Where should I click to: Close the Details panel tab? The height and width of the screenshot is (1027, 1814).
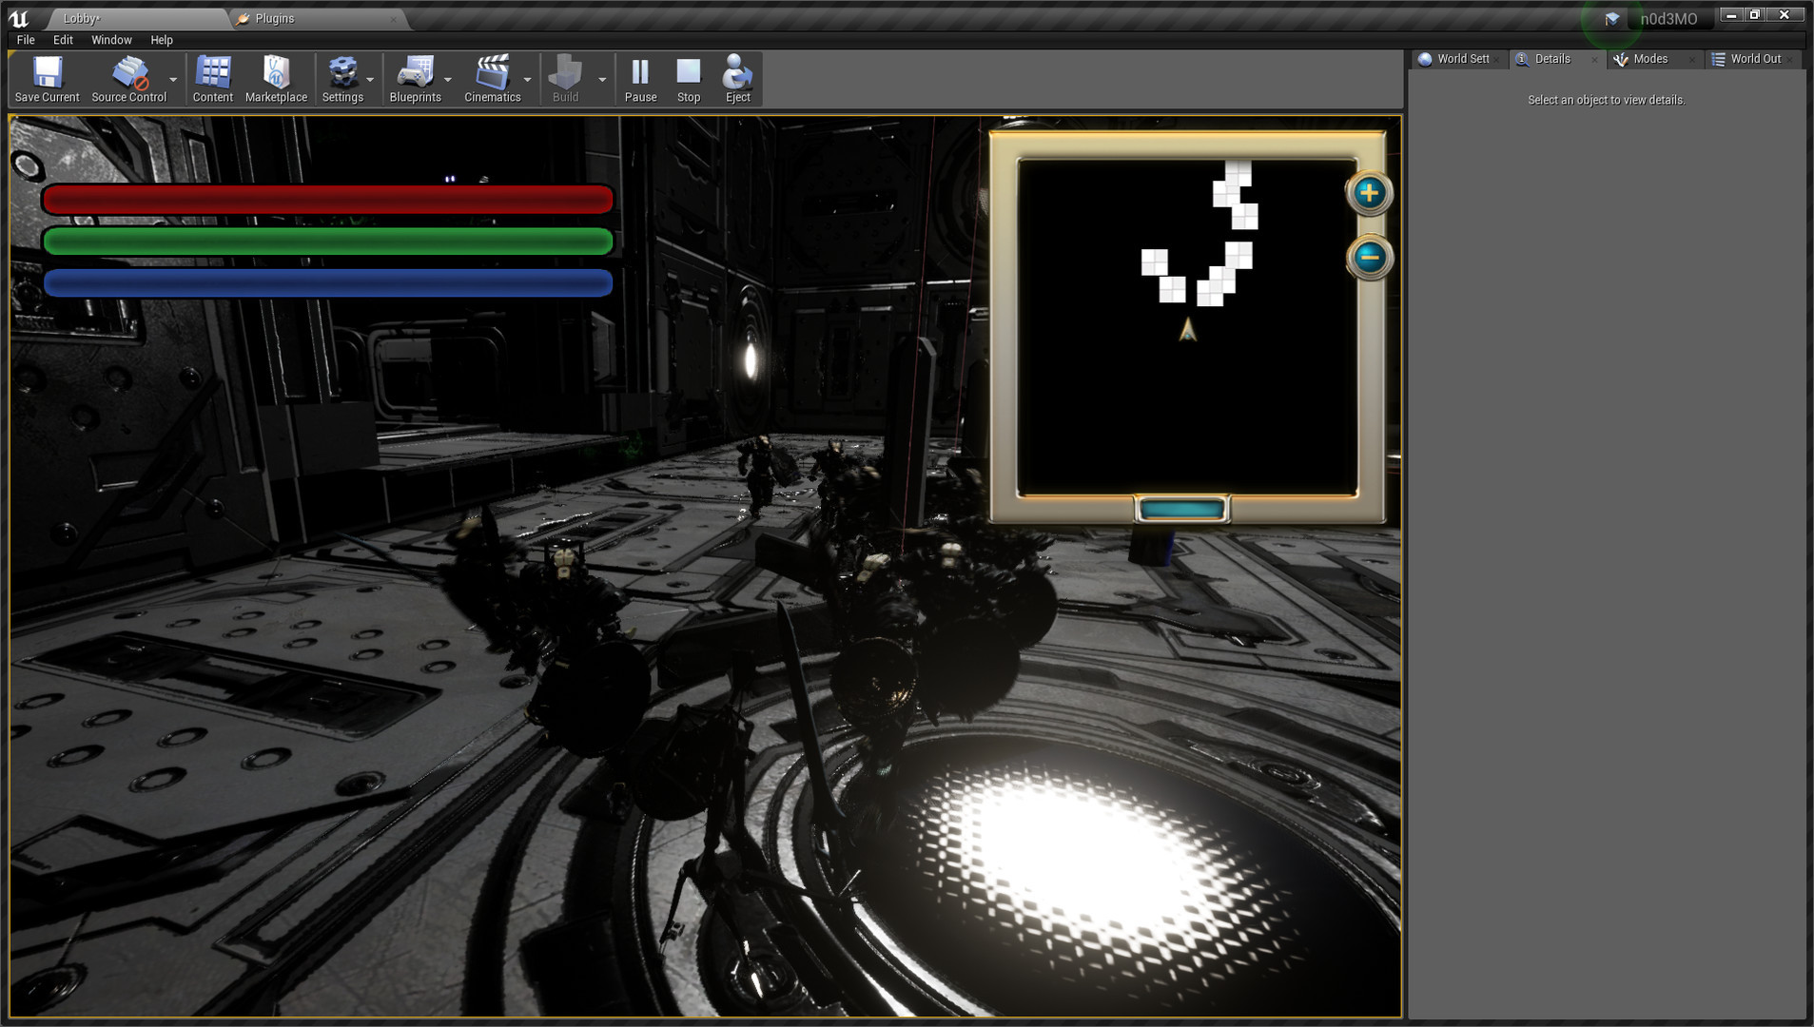click(x=1595, y=60)
